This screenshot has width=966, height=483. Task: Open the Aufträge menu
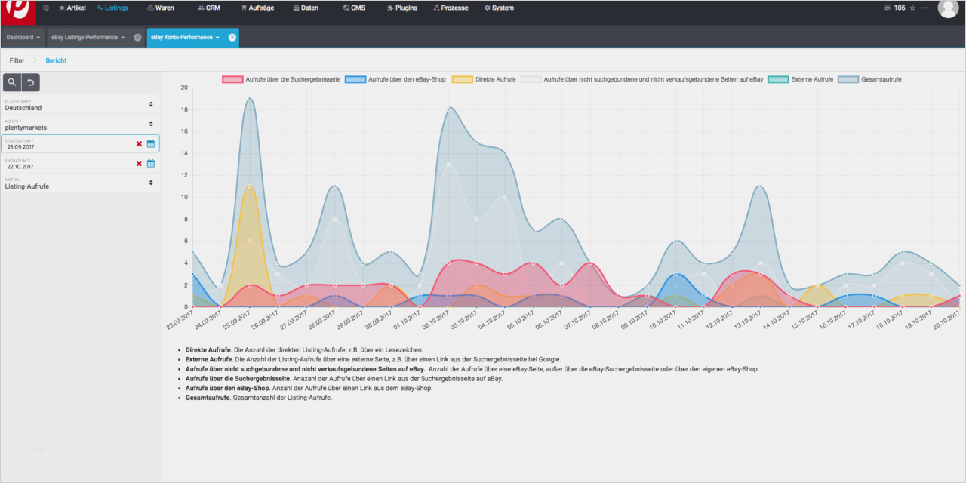(x=258, y=8)
